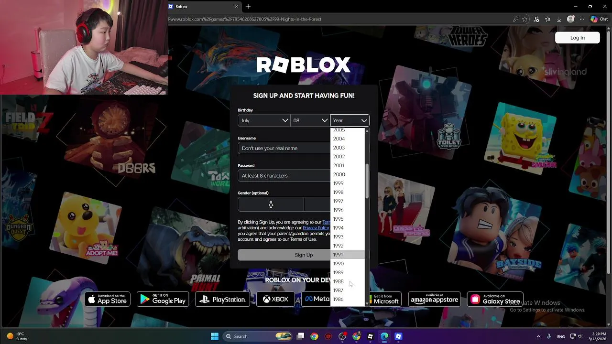Open browser downloads icon
This screenshot has height=344, width=612.
[x=559, y=19]
